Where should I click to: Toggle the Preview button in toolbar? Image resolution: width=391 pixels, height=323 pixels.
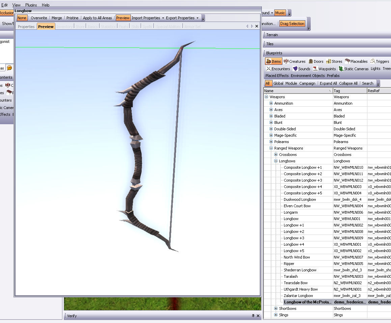tap(123, 18)
